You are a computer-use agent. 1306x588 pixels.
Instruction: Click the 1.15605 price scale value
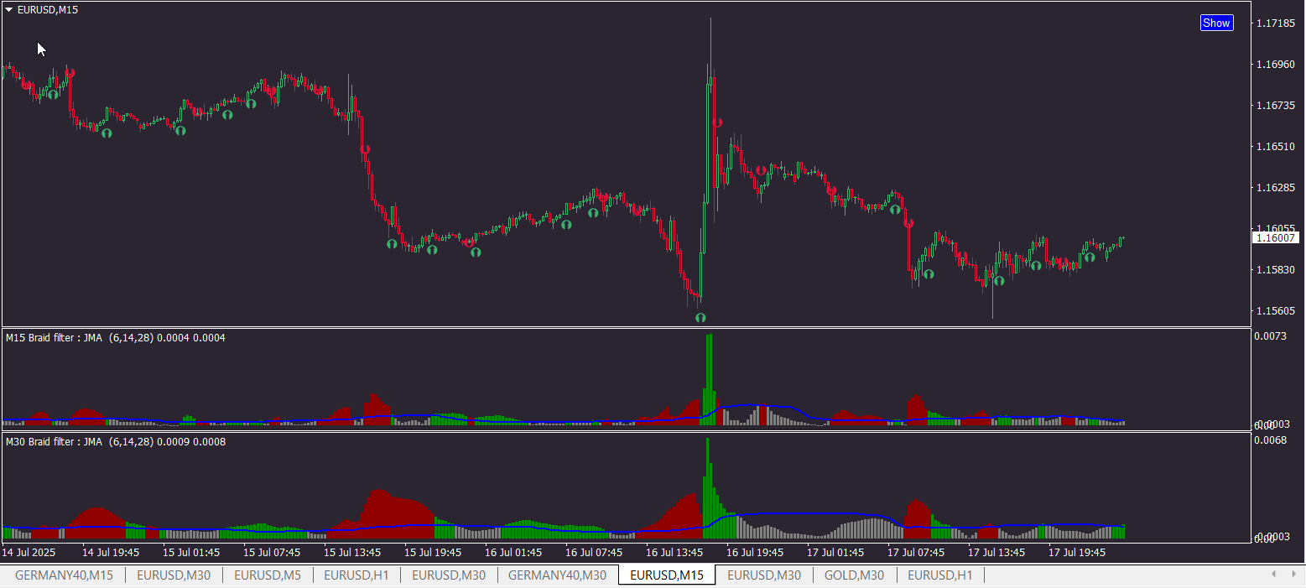click(x=1276, y=310)
